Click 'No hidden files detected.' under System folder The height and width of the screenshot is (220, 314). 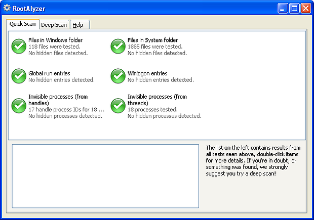click(x=157, y=53)
